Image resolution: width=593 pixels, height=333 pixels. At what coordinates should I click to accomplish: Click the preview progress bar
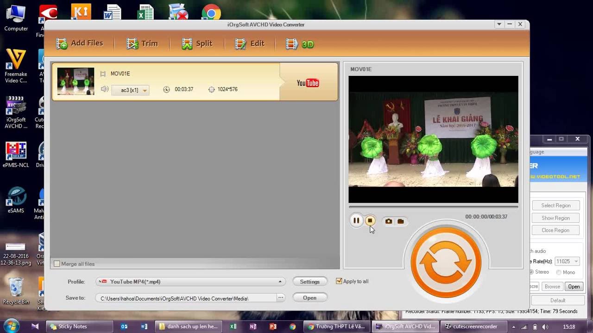[x=433, y=207]
